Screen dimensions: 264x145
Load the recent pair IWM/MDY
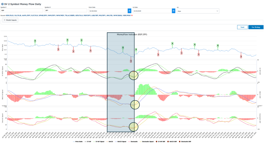[x=60, y=15]
